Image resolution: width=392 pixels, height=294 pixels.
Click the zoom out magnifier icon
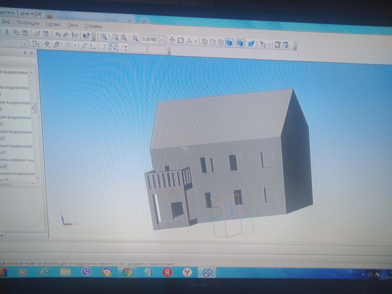(x=115, y=37)
